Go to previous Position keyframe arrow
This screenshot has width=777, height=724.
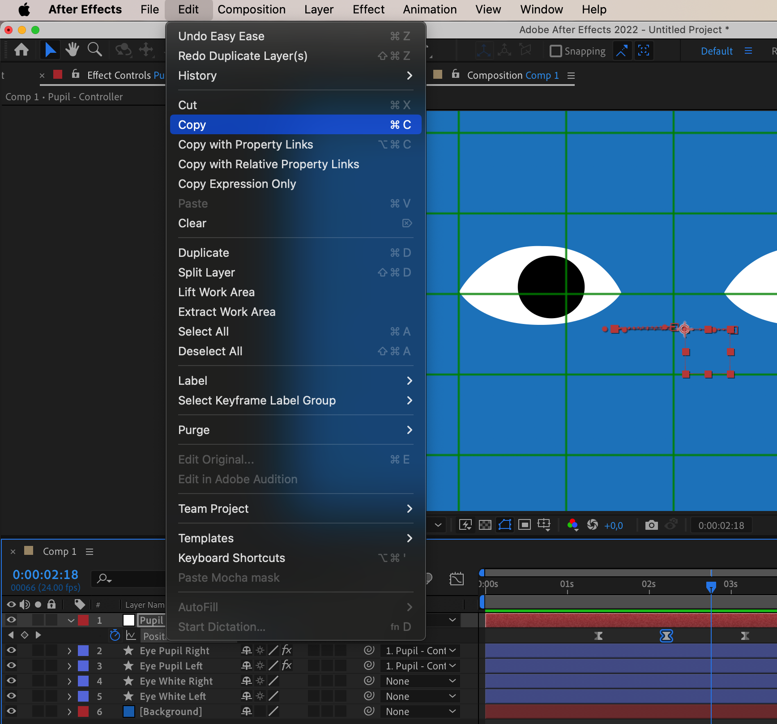click(x=11, y=635)
